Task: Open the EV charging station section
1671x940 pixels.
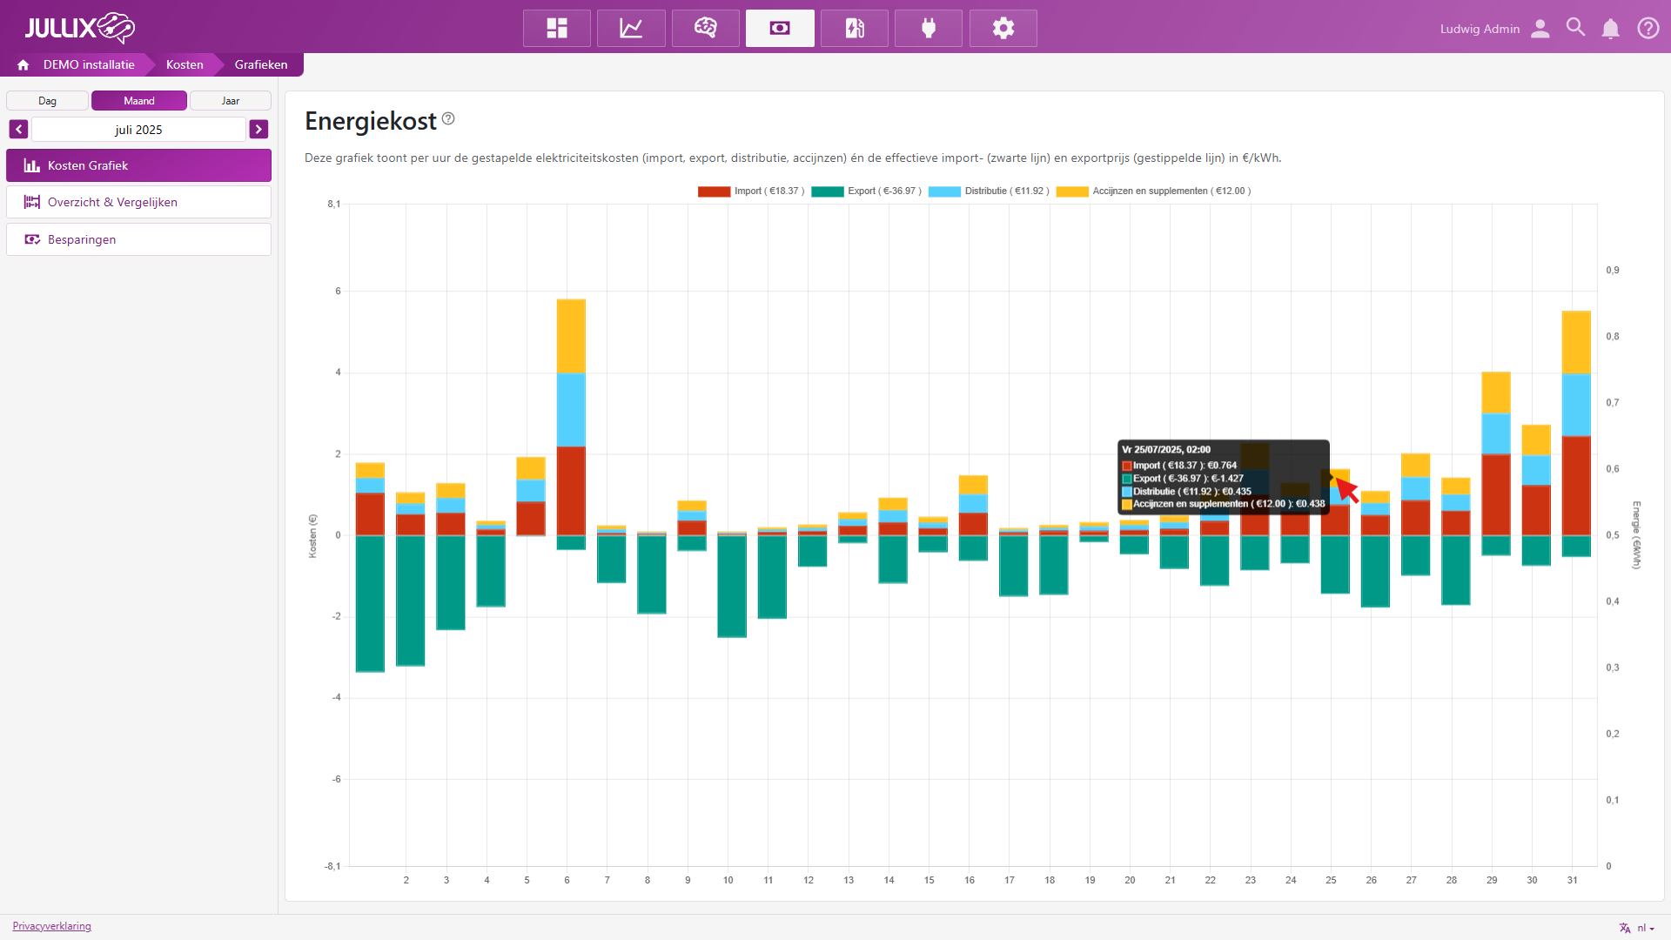Action: [855, 29]
